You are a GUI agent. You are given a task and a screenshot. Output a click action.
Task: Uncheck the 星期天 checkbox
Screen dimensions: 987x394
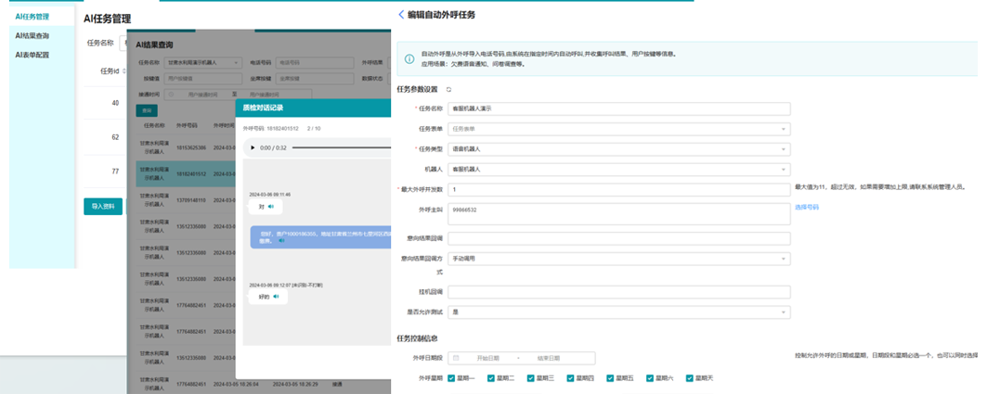click(688, 378)
